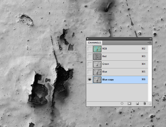Click the Red channel thumbnail
Image resolution: width=166 pixels, height=127 pixels.
tap(97, 57)
